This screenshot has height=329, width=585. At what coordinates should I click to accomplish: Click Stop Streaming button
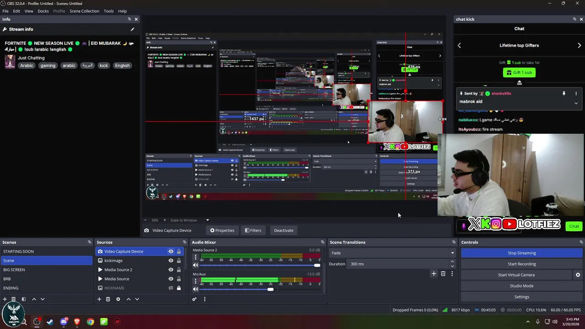521,253
